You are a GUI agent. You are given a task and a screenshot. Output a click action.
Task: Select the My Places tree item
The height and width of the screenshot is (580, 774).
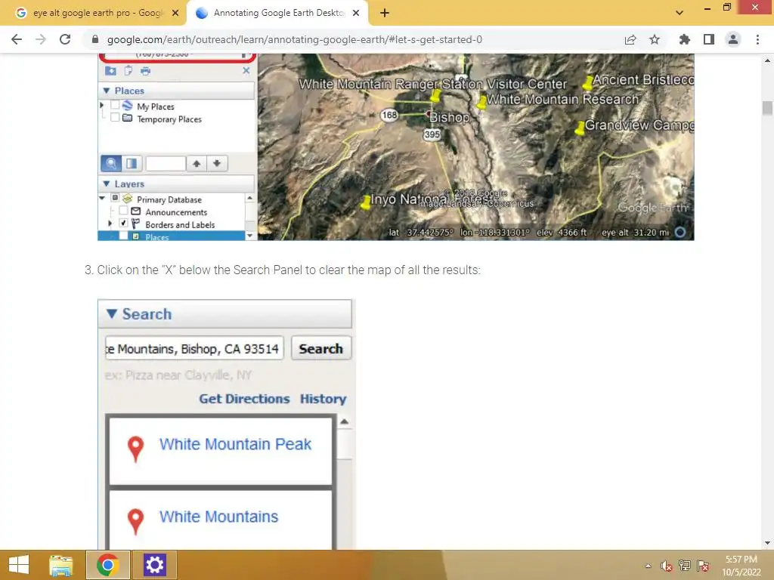pos(156,106)
